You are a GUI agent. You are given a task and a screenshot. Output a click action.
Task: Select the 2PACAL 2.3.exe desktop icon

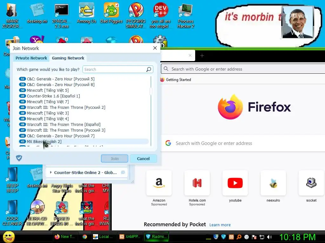tap(62, 16)
